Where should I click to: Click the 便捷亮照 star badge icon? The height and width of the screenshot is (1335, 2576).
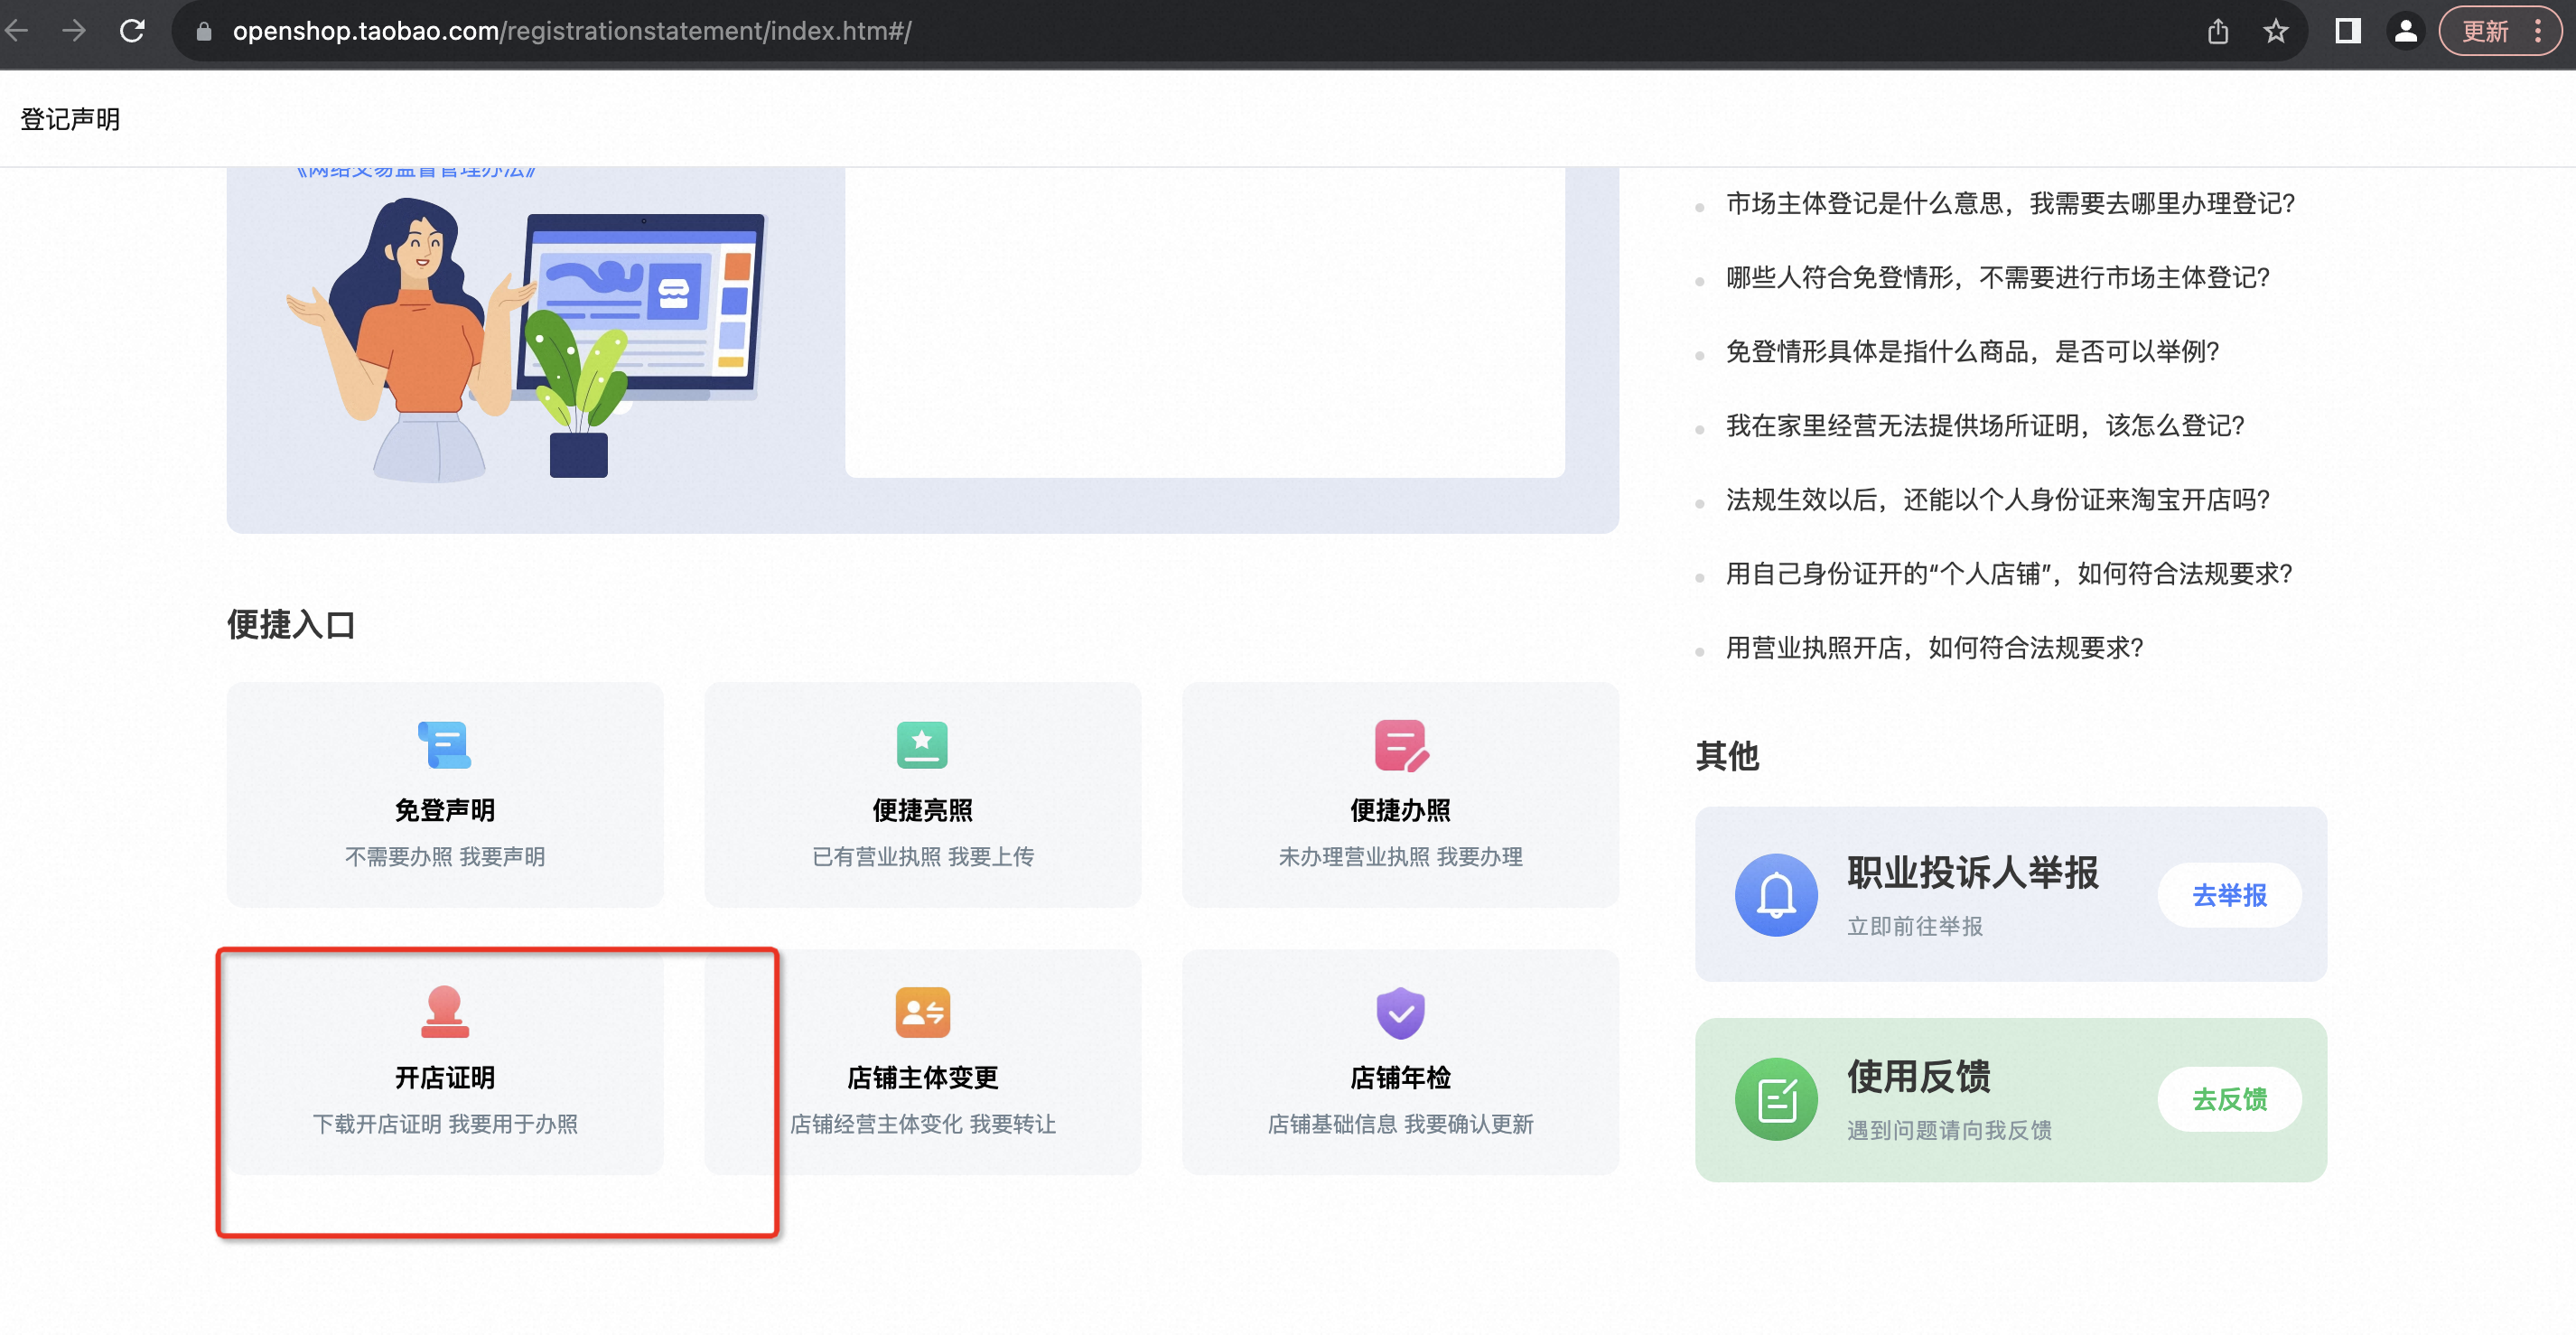point(922,745)
